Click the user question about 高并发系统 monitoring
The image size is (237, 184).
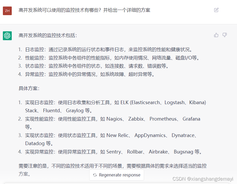(84, 10)
